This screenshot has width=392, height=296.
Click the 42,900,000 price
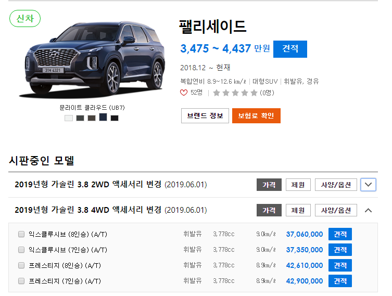click(x=305, y=281)
